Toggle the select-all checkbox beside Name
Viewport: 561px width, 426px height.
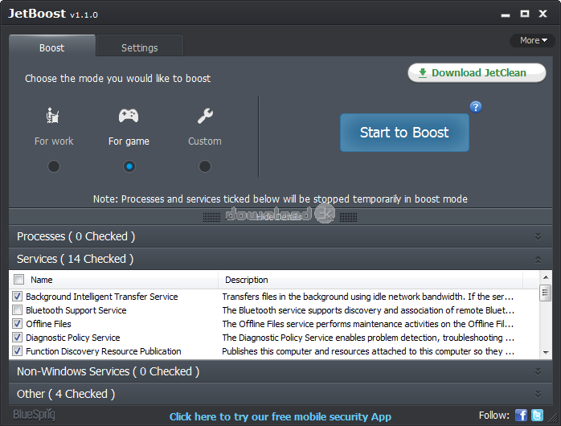point(18,280)
